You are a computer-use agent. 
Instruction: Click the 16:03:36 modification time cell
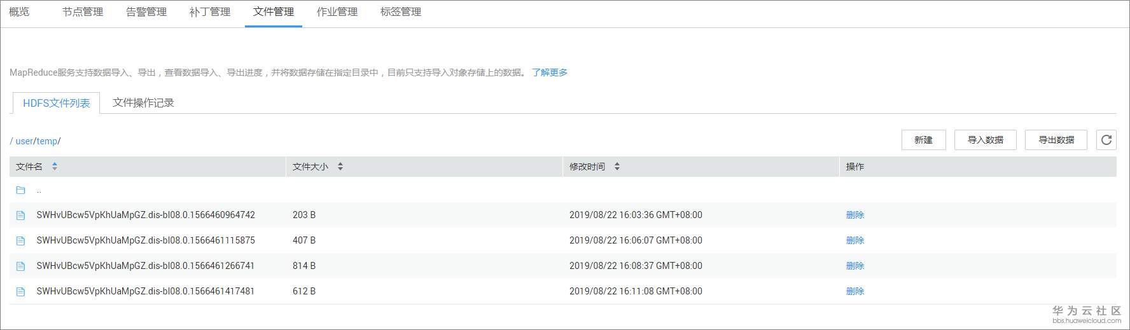636,215
